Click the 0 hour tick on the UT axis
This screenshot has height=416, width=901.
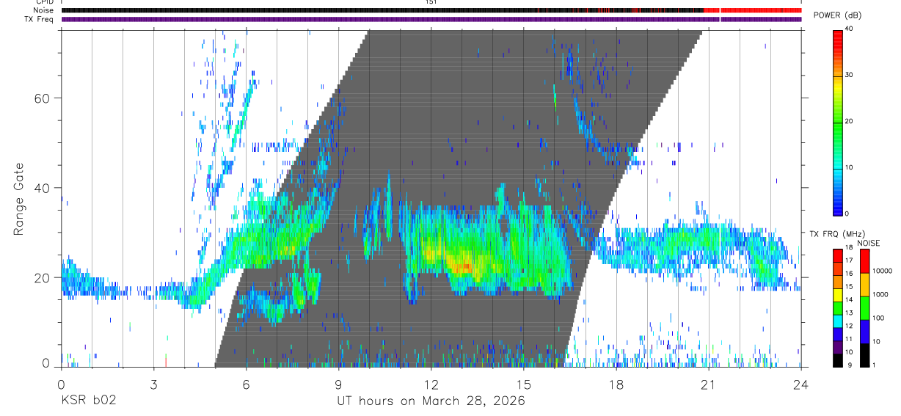pos(62,383)
